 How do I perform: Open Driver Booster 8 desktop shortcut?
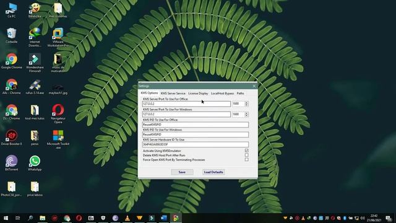click(x=11, y=138)
